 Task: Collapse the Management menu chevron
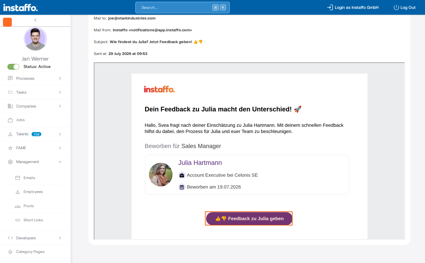coord(60,162)
